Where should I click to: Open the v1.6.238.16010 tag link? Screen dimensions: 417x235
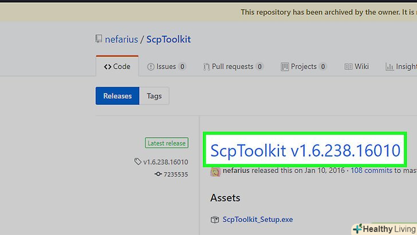click(166, 162)
